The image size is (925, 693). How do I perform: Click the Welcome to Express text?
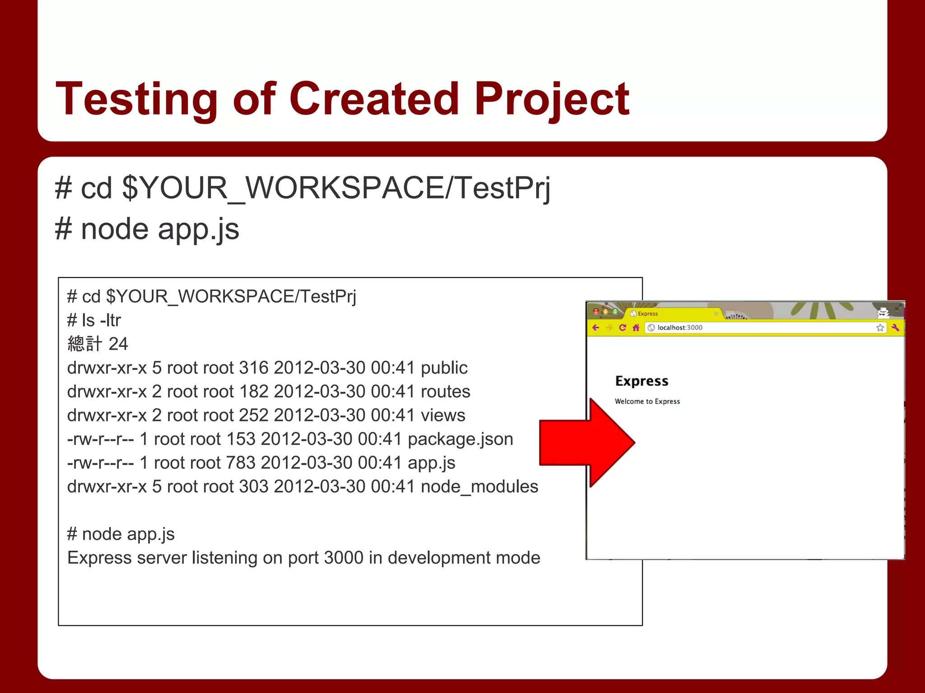647,401
